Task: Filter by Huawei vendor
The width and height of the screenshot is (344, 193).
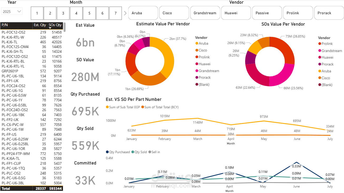Action: 236,13
